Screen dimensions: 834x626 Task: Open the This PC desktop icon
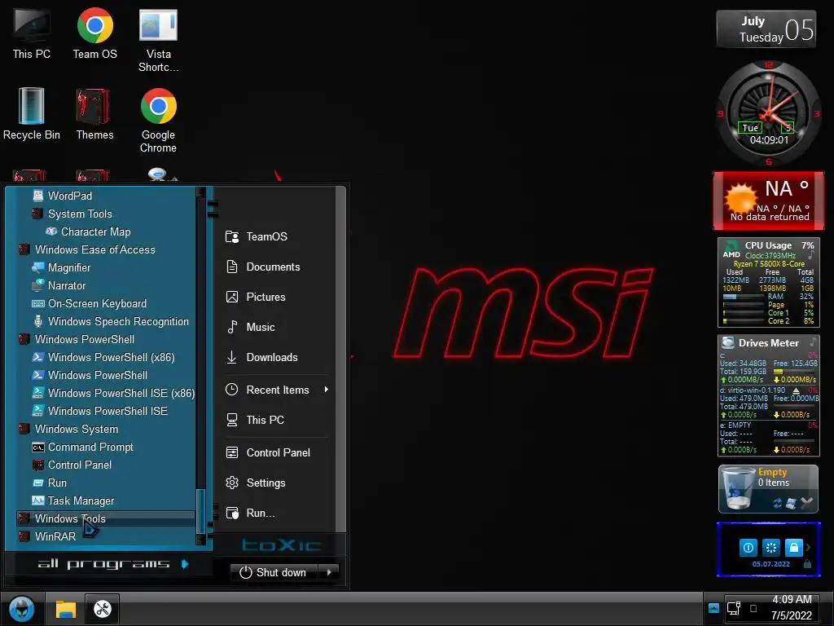32,34
